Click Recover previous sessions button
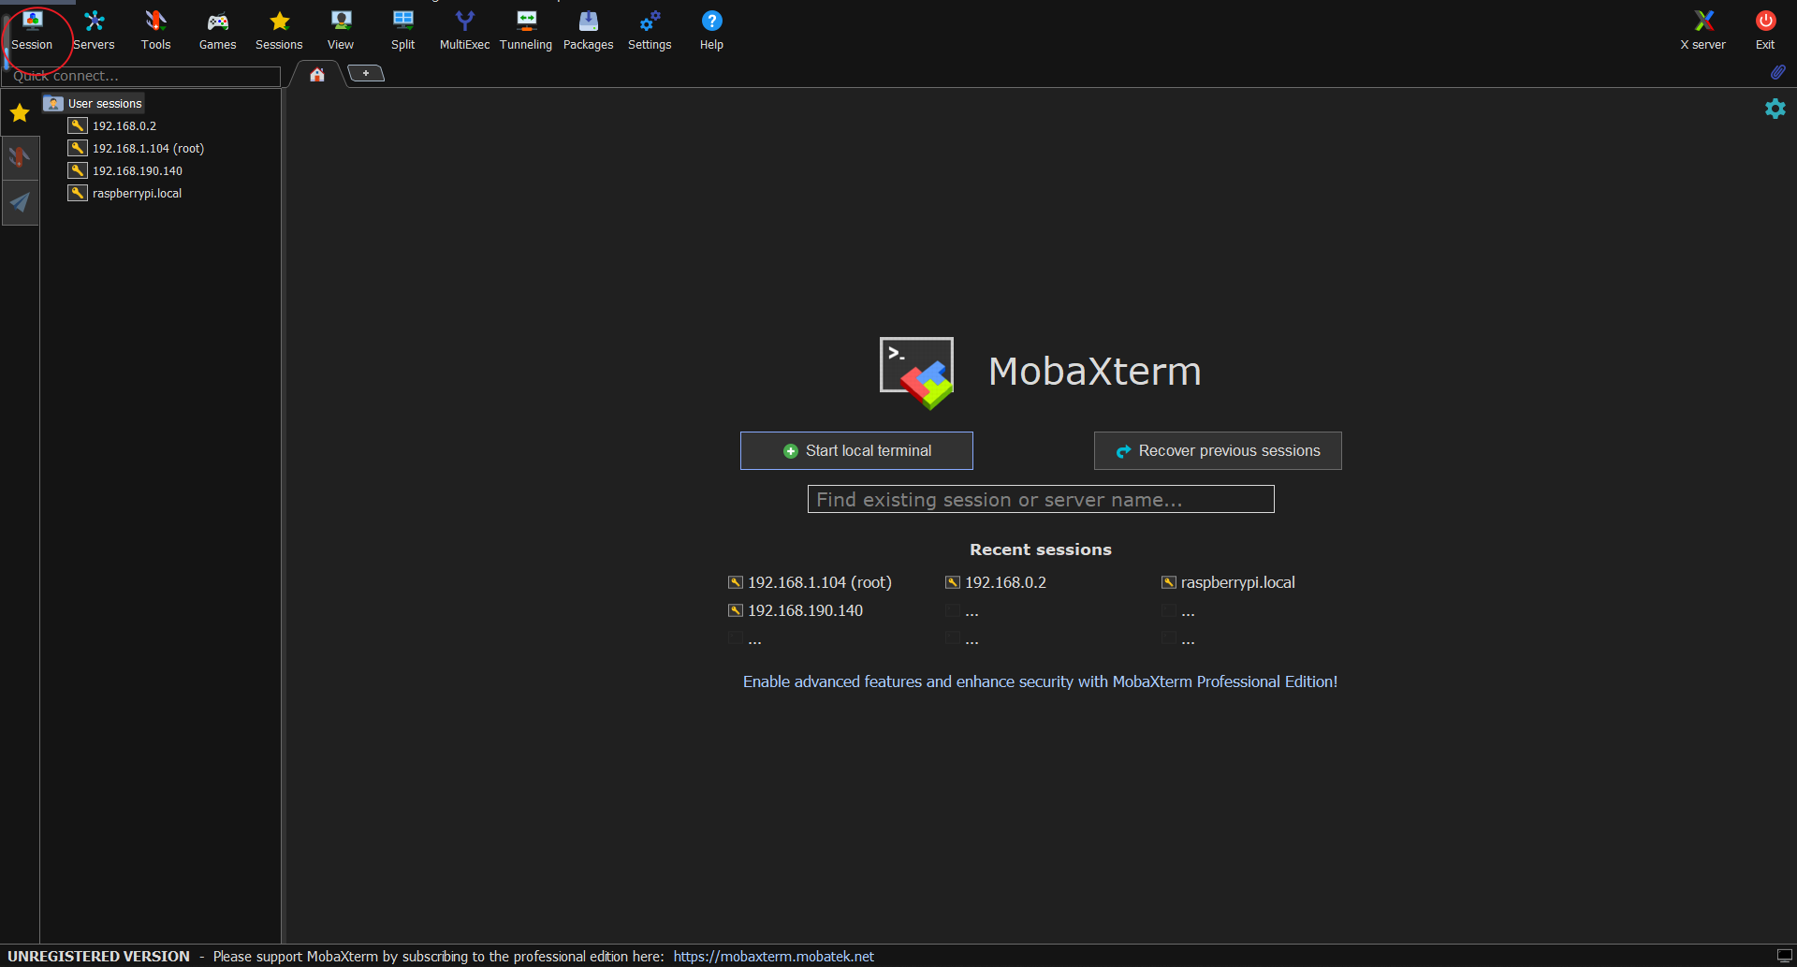Image resolution: width=1797 pixels, height=967 pixels. [1218, 450]
